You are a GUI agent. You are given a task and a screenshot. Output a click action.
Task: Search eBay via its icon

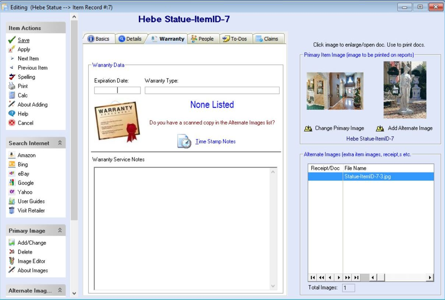click(x=12, y=173)
